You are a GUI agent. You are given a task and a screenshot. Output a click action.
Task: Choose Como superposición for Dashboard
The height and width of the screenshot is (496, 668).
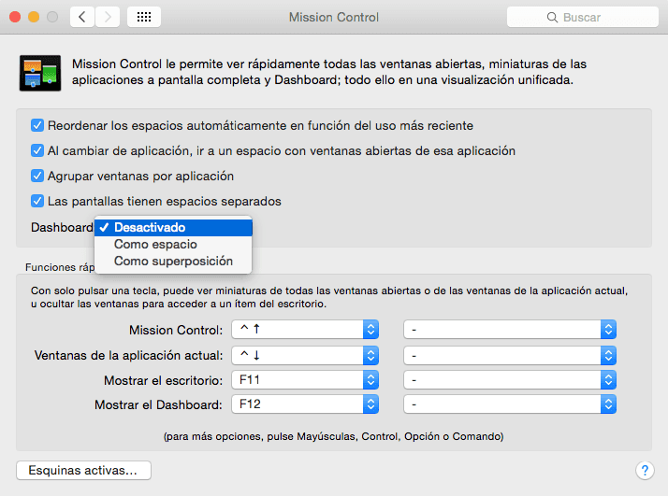click(173, 261)
